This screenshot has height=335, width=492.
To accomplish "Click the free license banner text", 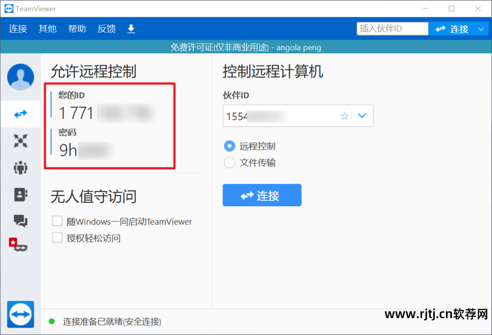I will coord(246,47).
